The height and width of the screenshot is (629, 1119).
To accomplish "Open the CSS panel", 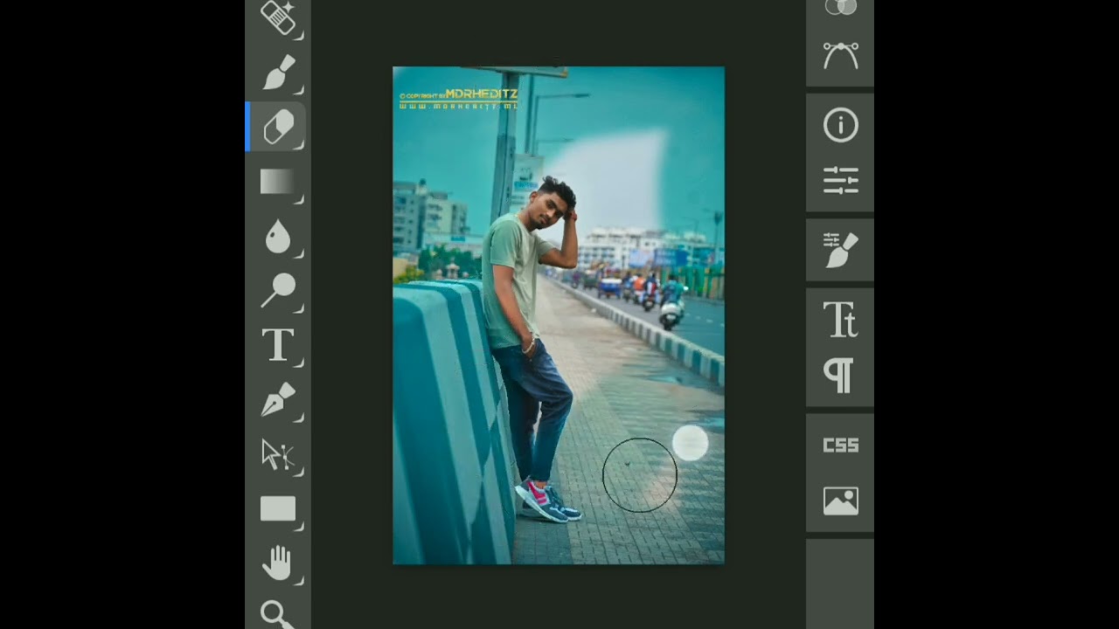I will (840, 446).
